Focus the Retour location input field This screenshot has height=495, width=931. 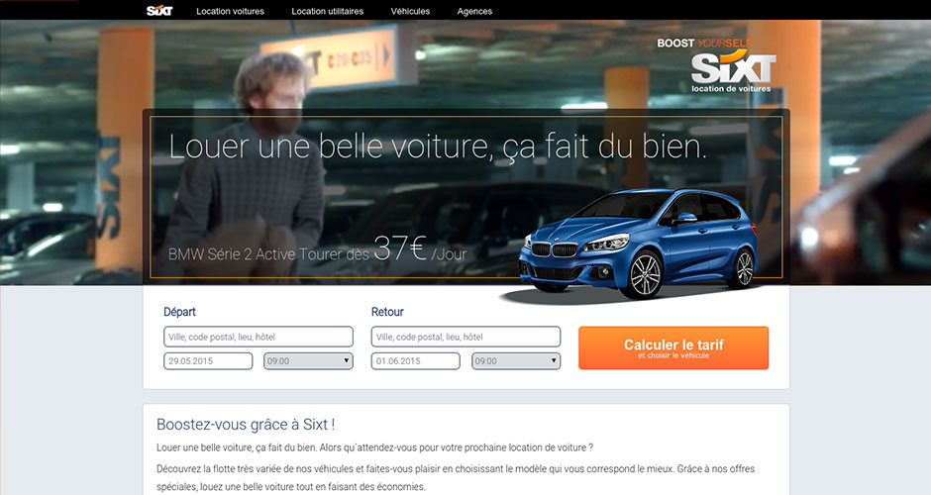(x=465, y=337)
